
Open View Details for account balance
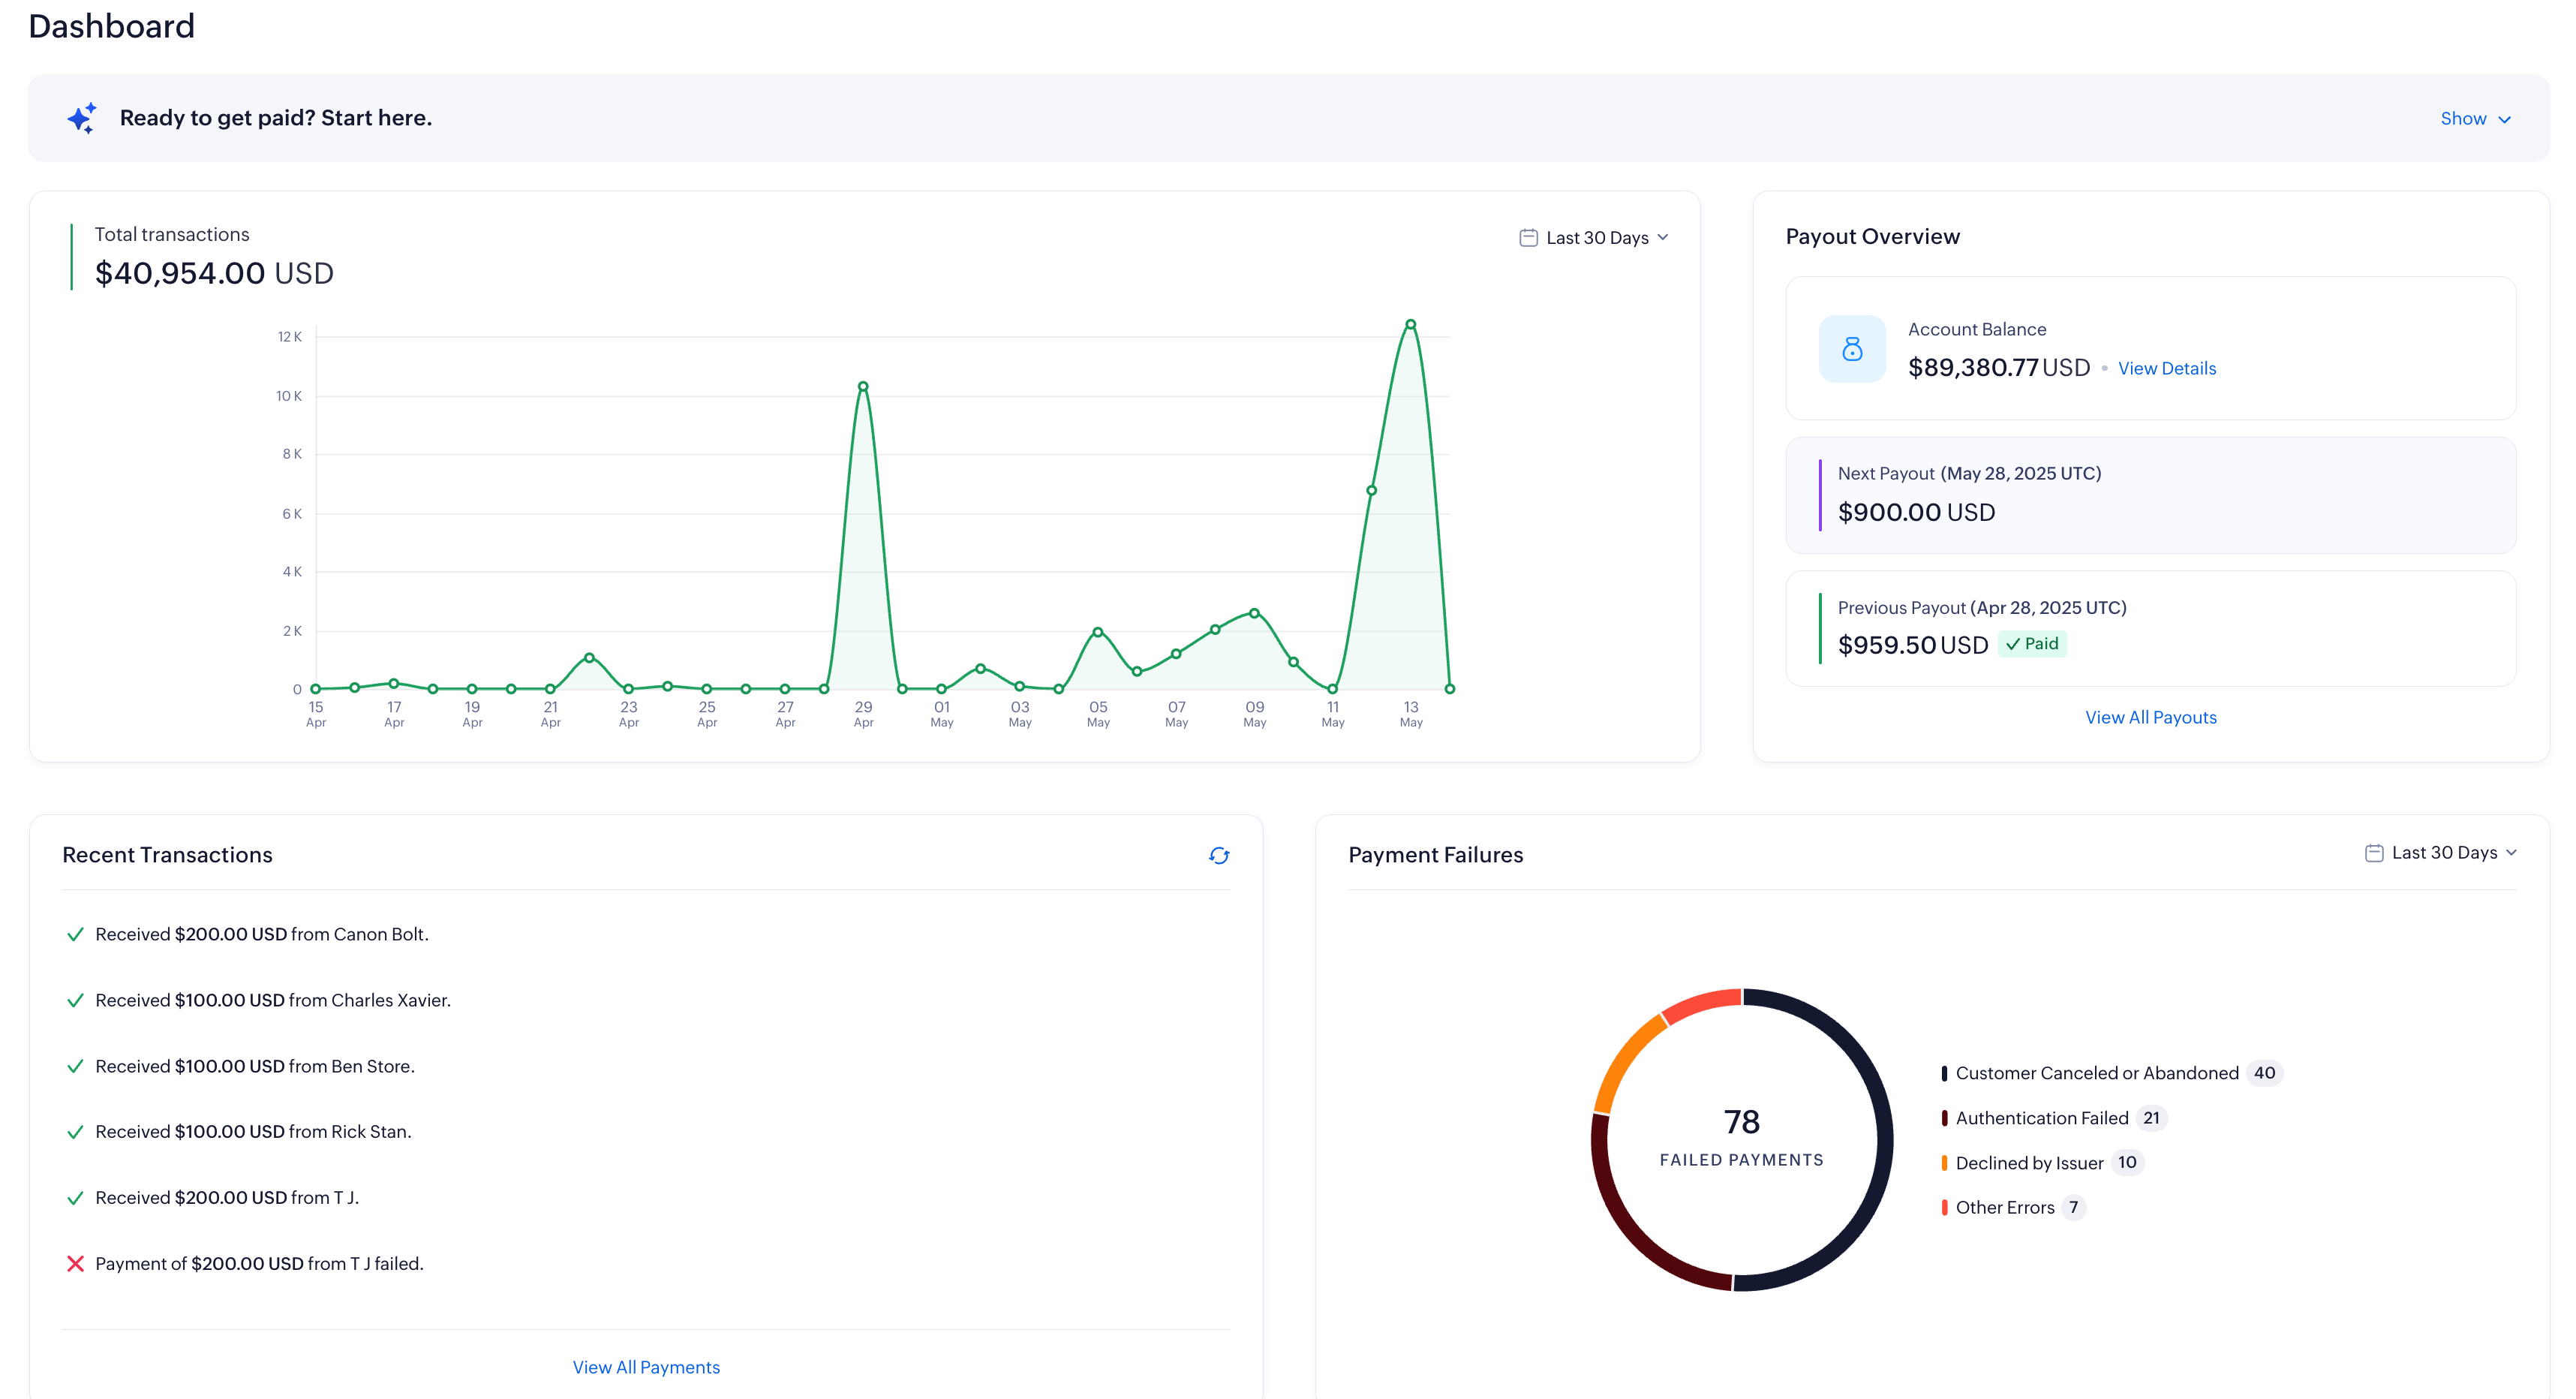tap(2166, 368)
